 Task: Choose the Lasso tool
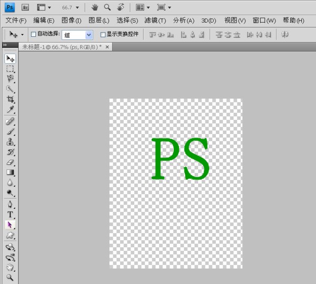click(x=10, y=79)
